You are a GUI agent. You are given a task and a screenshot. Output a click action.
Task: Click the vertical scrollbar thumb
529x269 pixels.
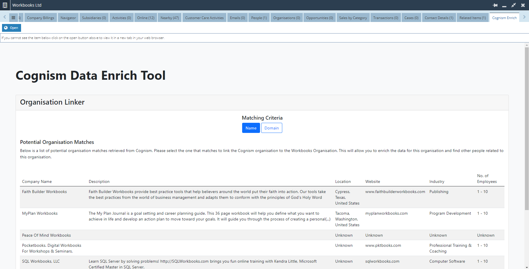(527, 129)
